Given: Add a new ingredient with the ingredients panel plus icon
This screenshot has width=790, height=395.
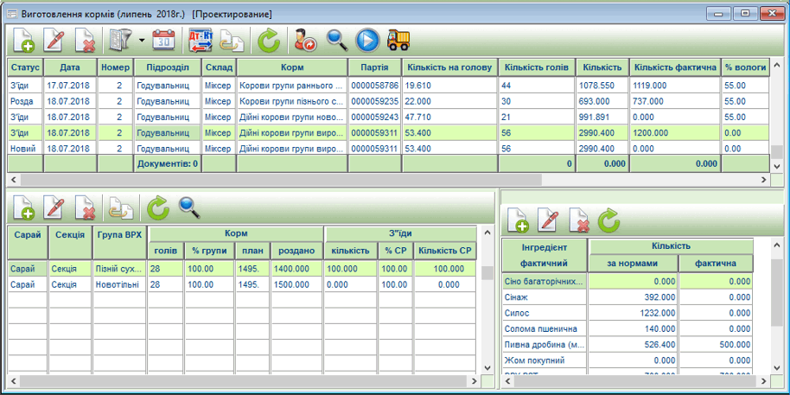Looking at the screenshot, I should [x=518, y=221].
